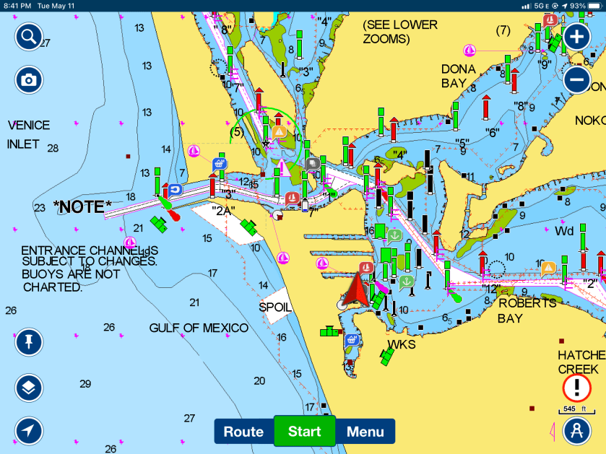Tap the red boat position arrow
Image resolution: width=606 pixels, height=454 pixels.
coord(355,292)
